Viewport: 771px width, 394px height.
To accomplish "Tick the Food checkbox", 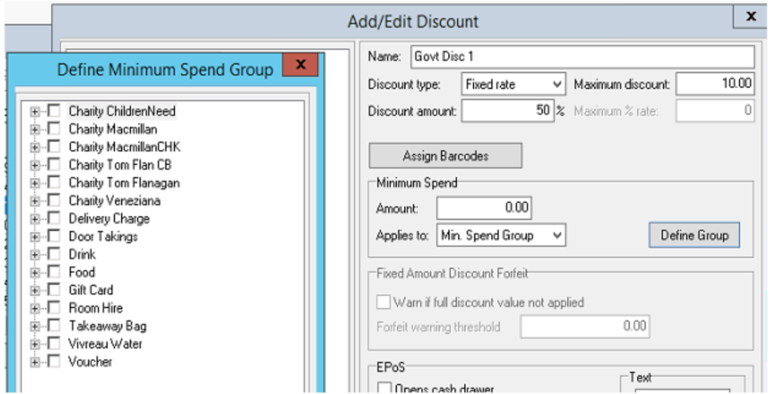I will [53, 273].
